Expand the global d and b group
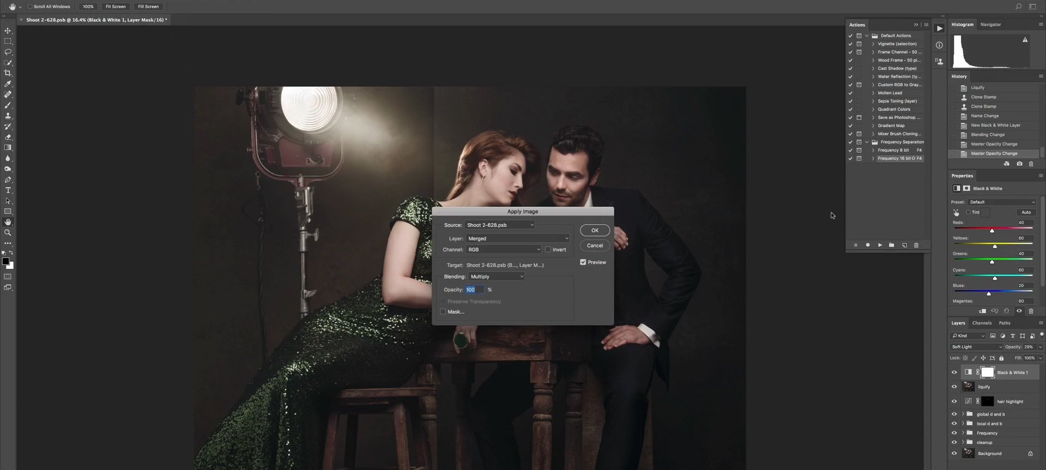This screenshot has height=470, width=1046. (x=963, y=414)
